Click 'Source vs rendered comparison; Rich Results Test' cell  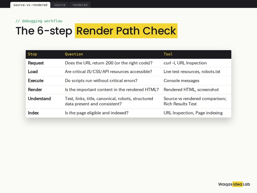pos(195,101)
